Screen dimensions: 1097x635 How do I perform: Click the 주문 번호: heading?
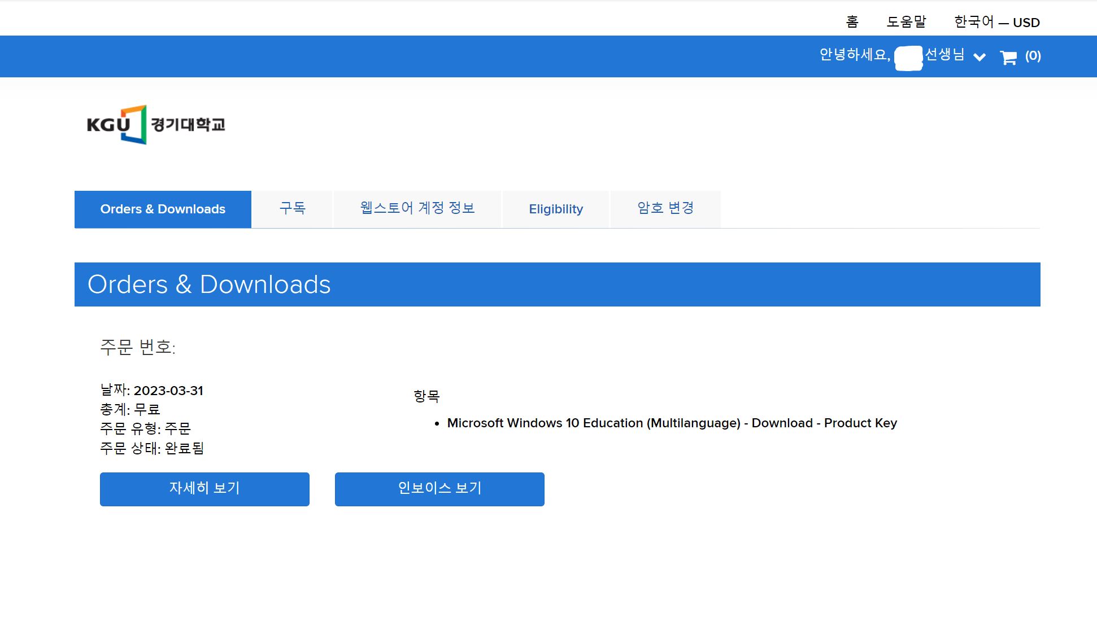[x=138, y=347]
